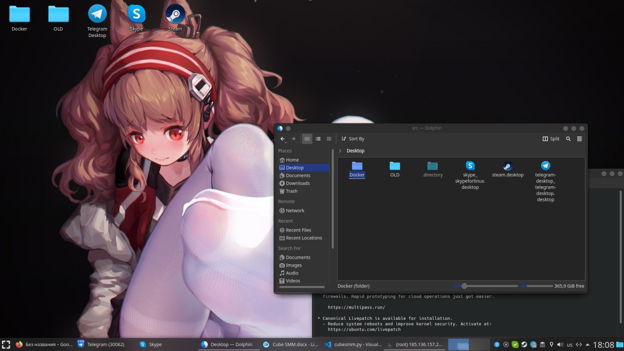The width and height of the screenshot is (624, 351).
Task: Open the Sort By dropdown
Action: (353, 139)
